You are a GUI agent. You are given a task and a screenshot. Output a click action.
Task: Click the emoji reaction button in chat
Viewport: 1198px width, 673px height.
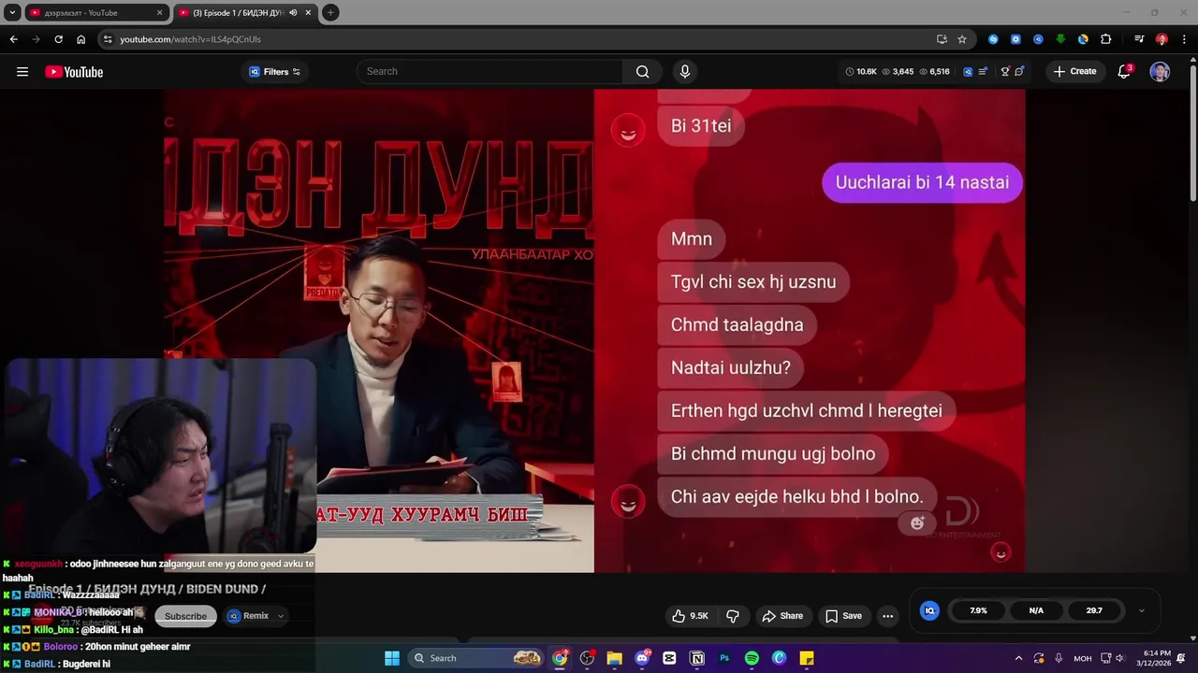pos(917,523)
